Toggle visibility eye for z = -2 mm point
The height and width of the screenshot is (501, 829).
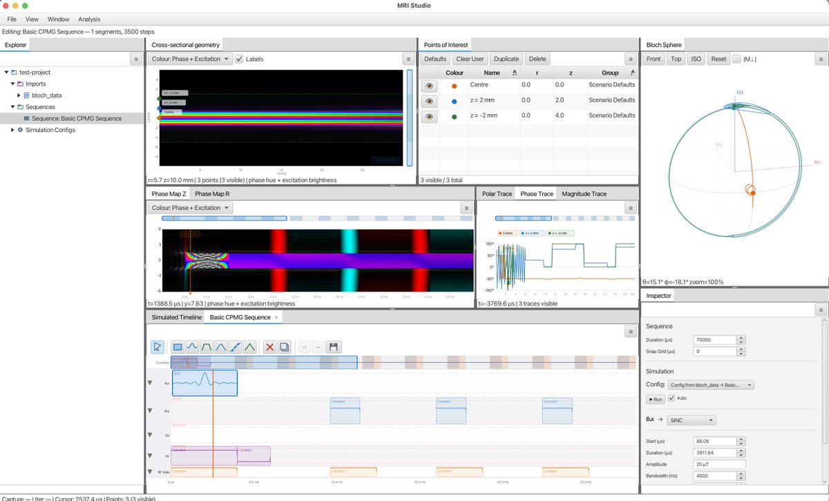pos(429,116)
